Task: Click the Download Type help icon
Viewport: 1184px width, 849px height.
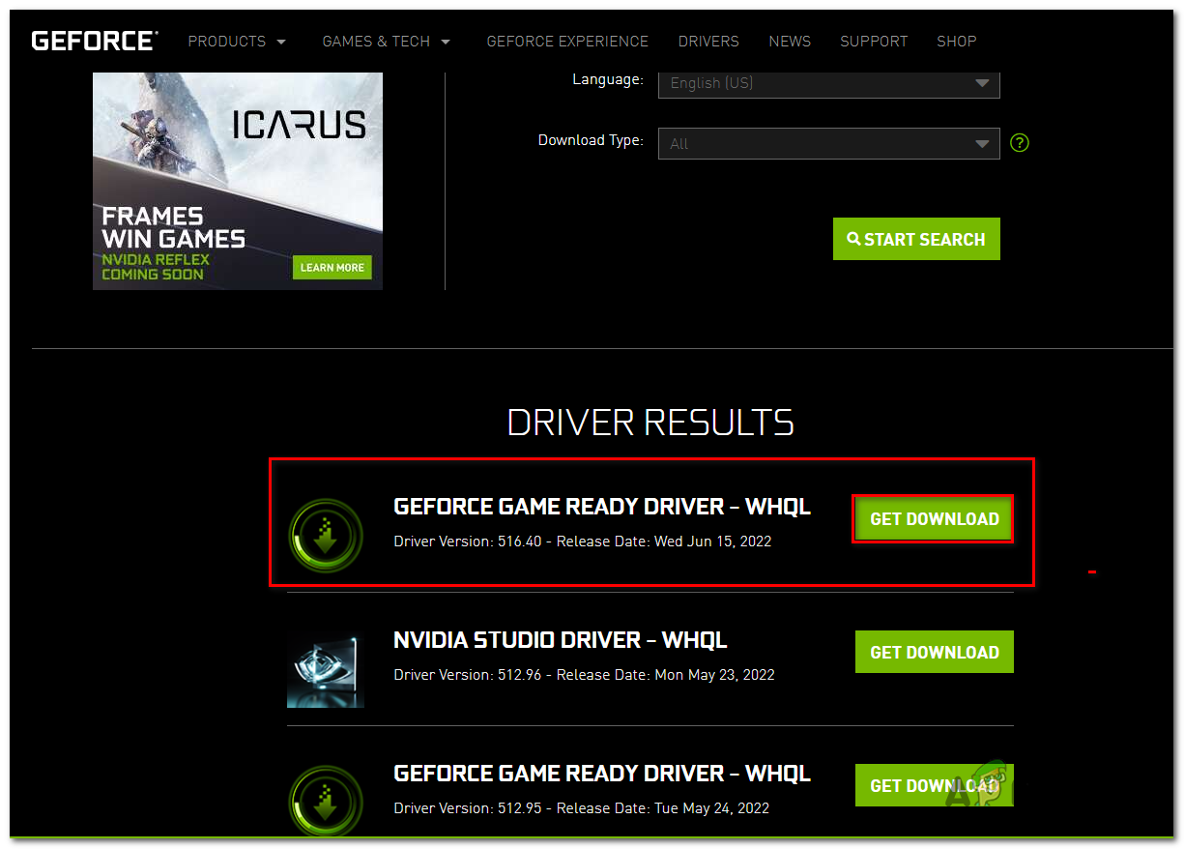Action: click(x=1019, y=143)
